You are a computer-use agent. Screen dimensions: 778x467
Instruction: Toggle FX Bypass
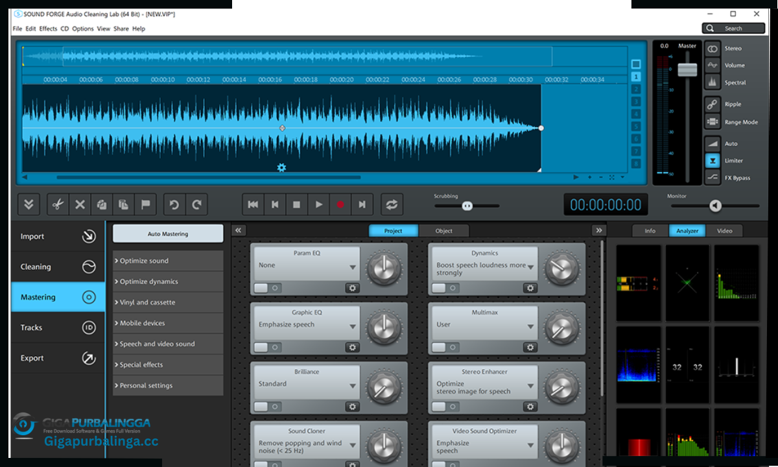(713, 178)
